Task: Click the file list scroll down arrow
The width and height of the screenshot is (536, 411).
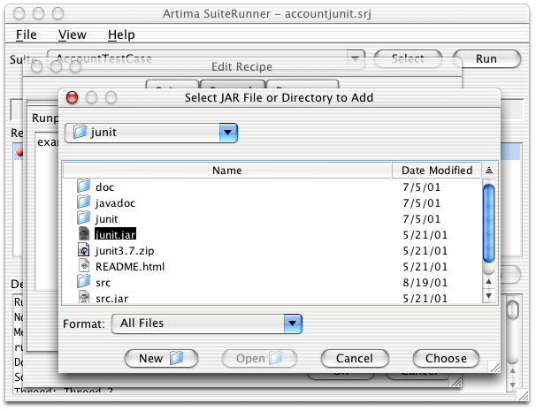Action: 489,296
